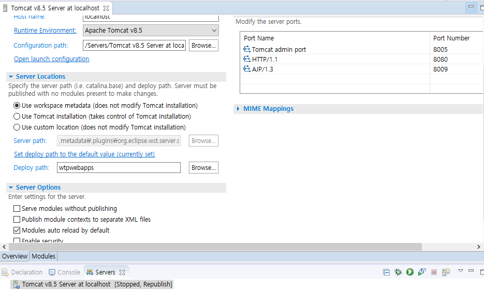Collapse the Server Options section
Screen dimensions: 484x302
pos(11,188)
